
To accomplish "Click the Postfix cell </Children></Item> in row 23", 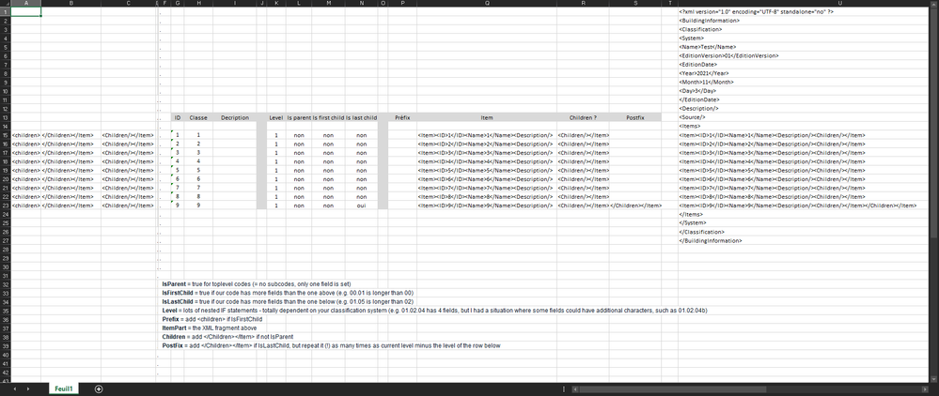I will (x=635, y=206).
